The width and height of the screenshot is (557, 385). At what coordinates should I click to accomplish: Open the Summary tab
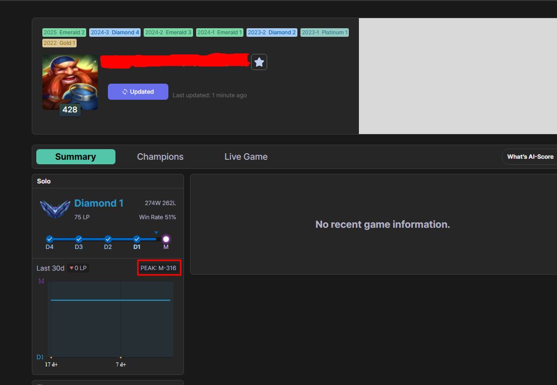76,157
